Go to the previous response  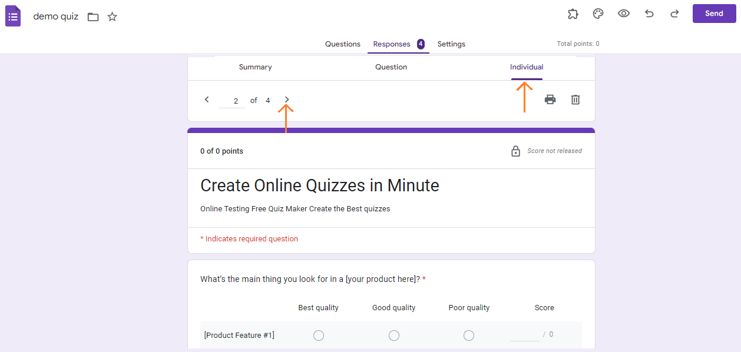[x=207, y=99]
